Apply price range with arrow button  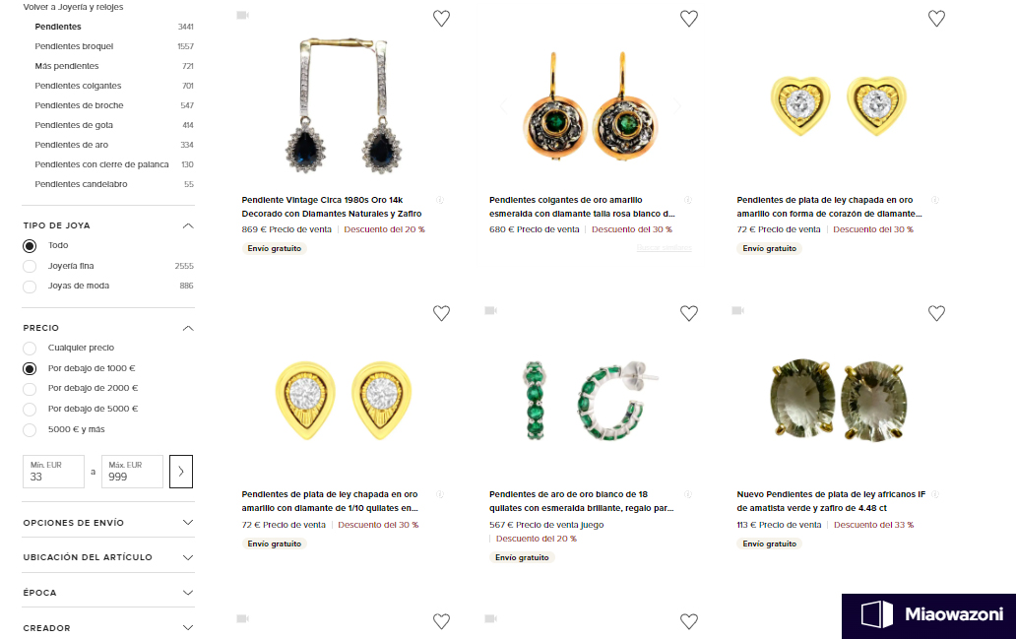tap(181, 472)
